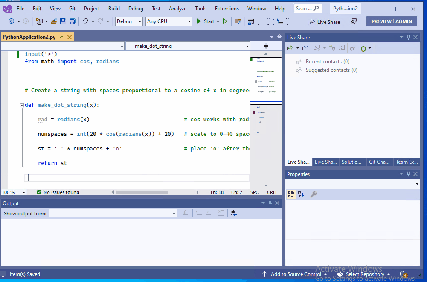Screen dimensions: 427x282
Task: Click the code minimap overview thumbnail
Action: (266, 81)
